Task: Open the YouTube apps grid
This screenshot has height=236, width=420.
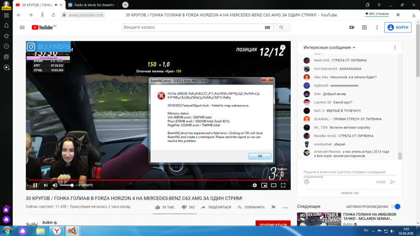Action: pyautogui.click(x=364, y=27)
